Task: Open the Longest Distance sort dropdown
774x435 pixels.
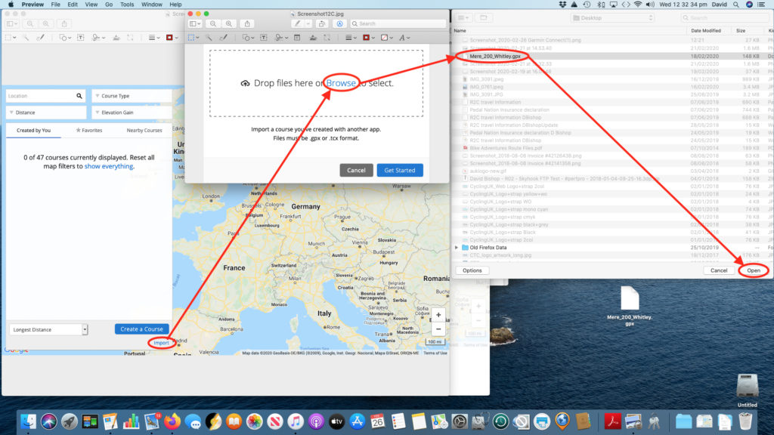Action: pyautogui.click(x=48, y=329)
